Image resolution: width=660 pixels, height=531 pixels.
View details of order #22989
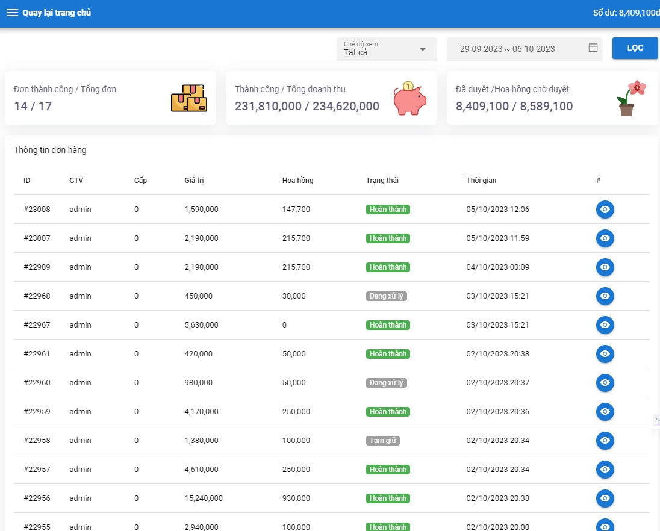[x=605, y=267]
